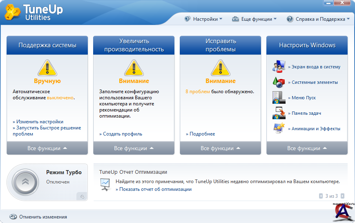The width and height of the screenshot is (355, 223).
Task: Click the Создать профиль link
Action: [x=122, y=134]
